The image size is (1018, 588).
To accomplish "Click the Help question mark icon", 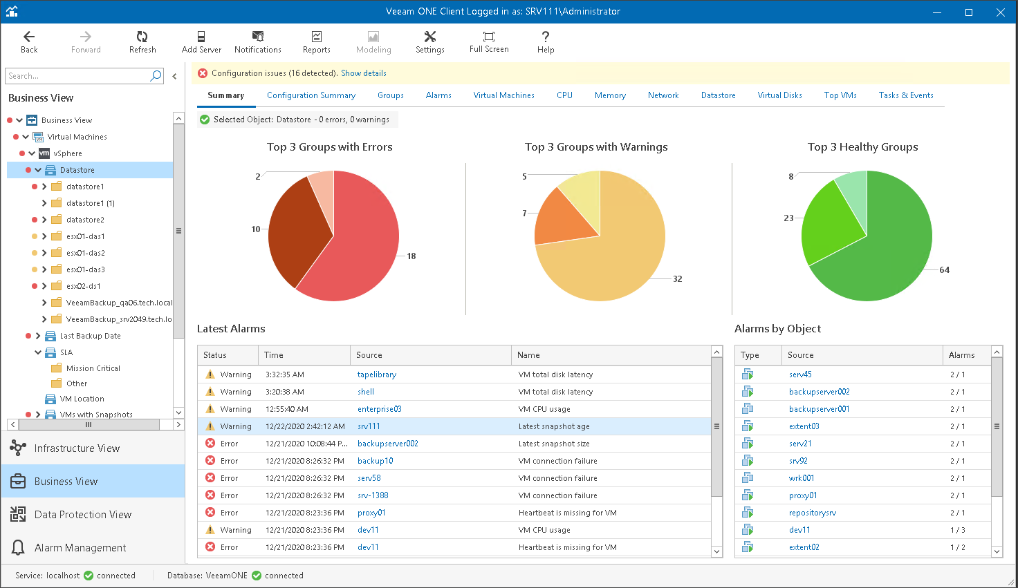I will 546,37.
